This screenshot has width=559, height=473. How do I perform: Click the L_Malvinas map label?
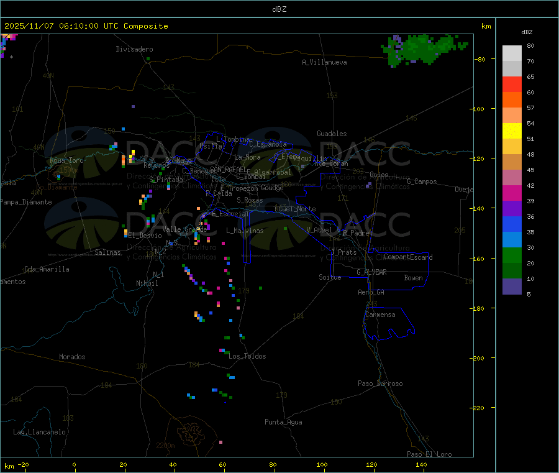coord(245,231)
